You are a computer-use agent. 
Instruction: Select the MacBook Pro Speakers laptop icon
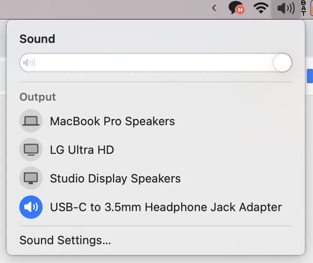click(x=31, y=121)
